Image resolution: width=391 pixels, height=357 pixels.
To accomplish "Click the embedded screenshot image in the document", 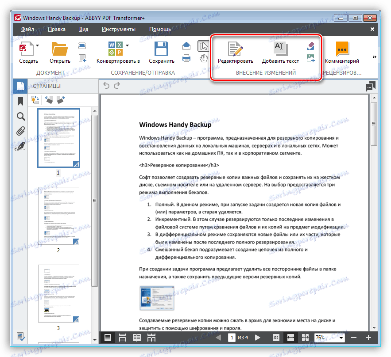I will (157, 298).
